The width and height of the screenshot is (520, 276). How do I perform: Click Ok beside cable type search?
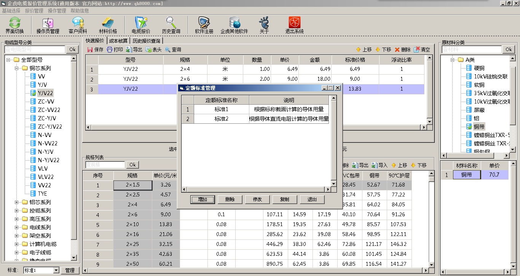[72, 49]
